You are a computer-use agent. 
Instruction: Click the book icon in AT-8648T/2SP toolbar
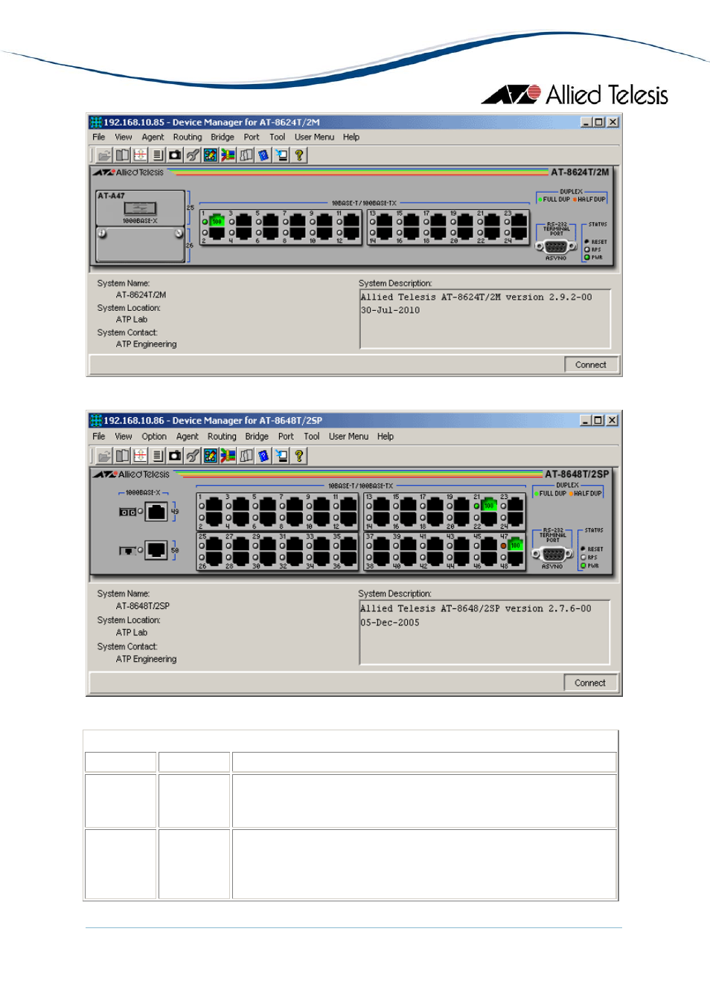[x=122, y=455]
